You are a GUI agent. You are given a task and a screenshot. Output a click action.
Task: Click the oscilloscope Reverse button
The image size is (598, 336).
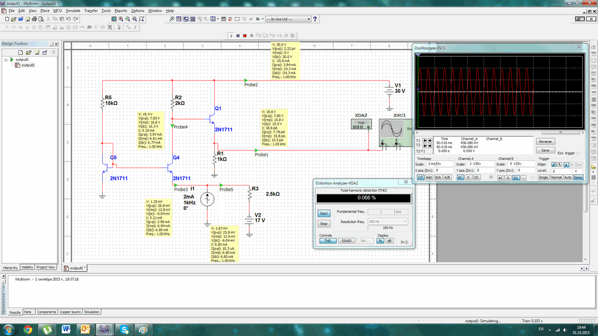(x=545, y=142)
